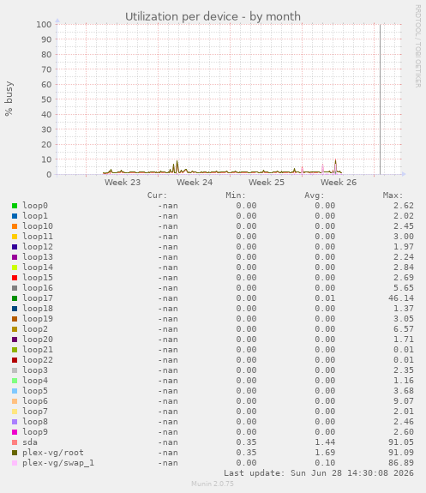Select the 'loop11' legend label

38,237
